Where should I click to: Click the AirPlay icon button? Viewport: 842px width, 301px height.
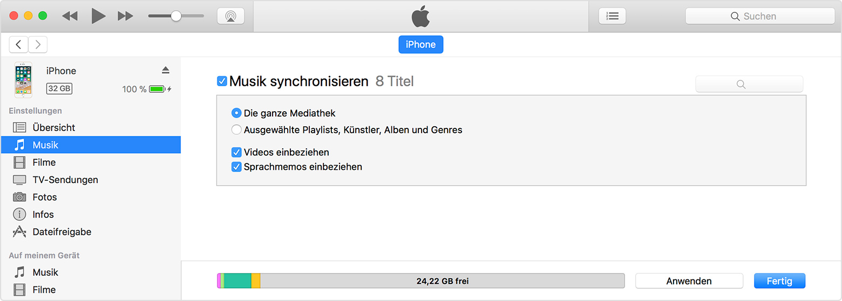coord(230,16)
